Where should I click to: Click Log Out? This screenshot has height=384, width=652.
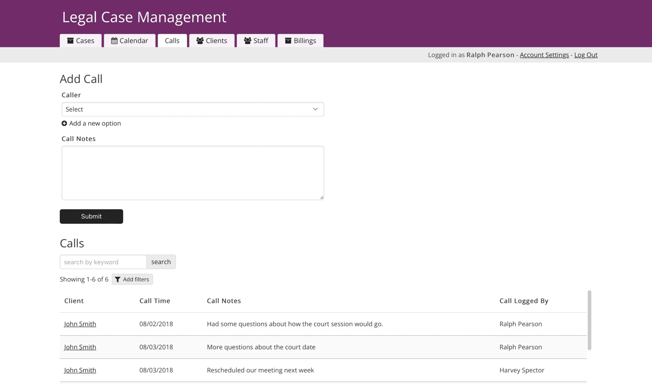point(585,55)
